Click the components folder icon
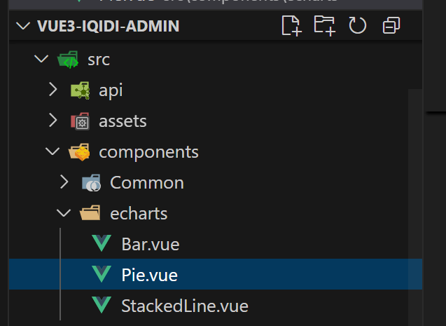 78,152
